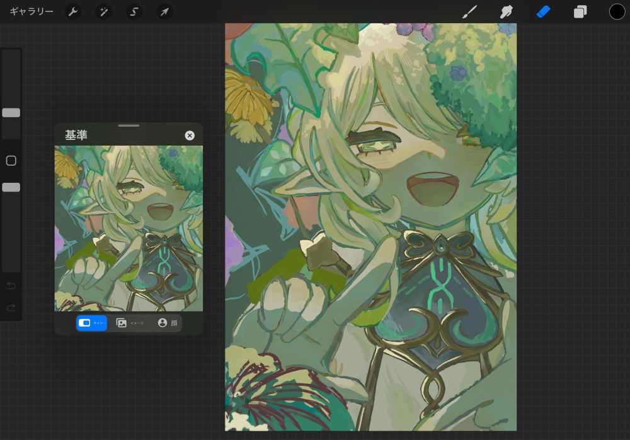Undo with the sidebar undo arrow
630x440 pixels.
pyautogui.click(x=11, y=286)
